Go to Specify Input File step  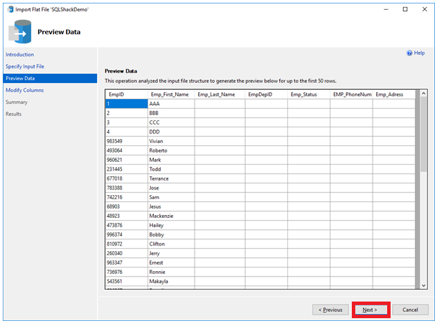coord(25,66)
